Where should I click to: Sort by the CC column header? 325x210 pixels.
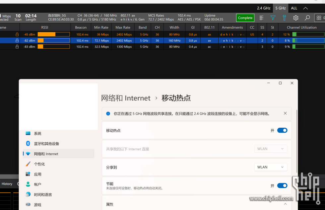(x=252, y=27)
